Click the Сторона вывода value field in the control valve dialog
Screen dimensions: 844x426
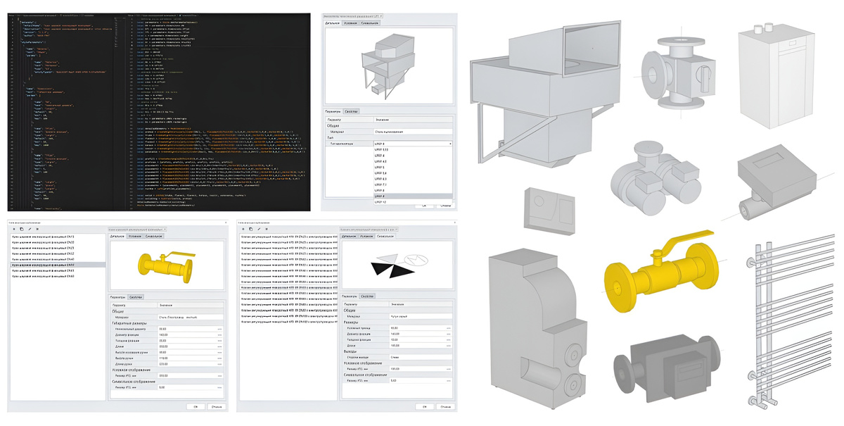pos(421,357)
